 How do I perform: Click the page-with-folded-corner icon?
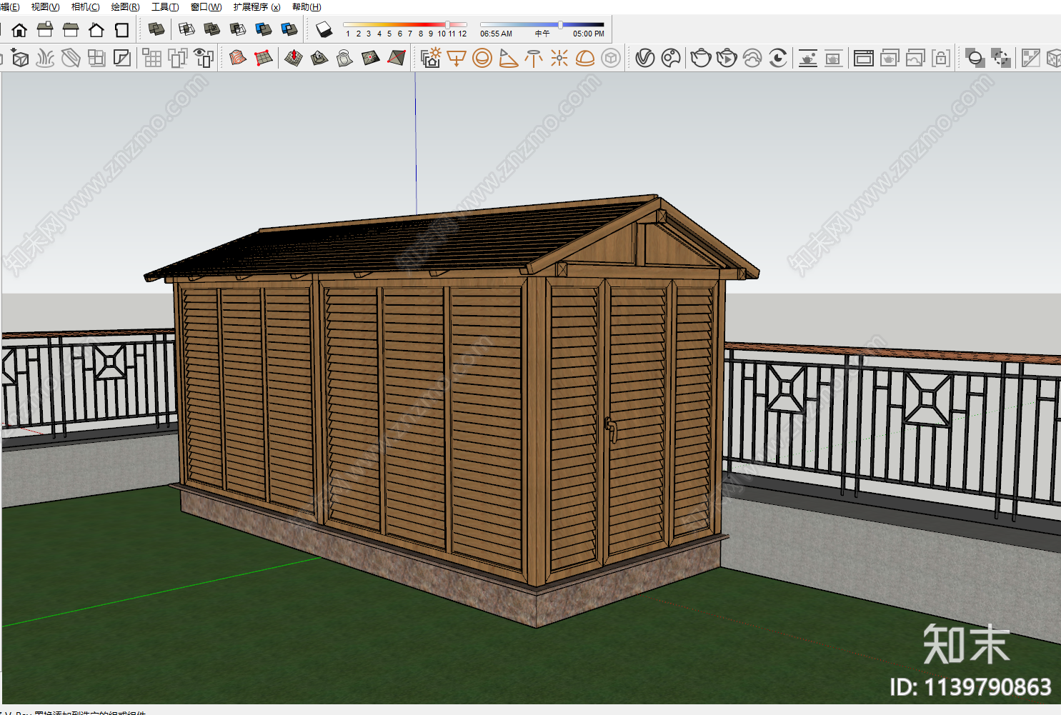point(122,58)
